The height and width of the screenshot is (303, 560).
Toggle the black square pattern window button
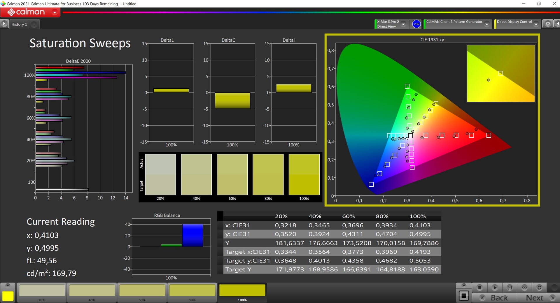click(464, 296)
